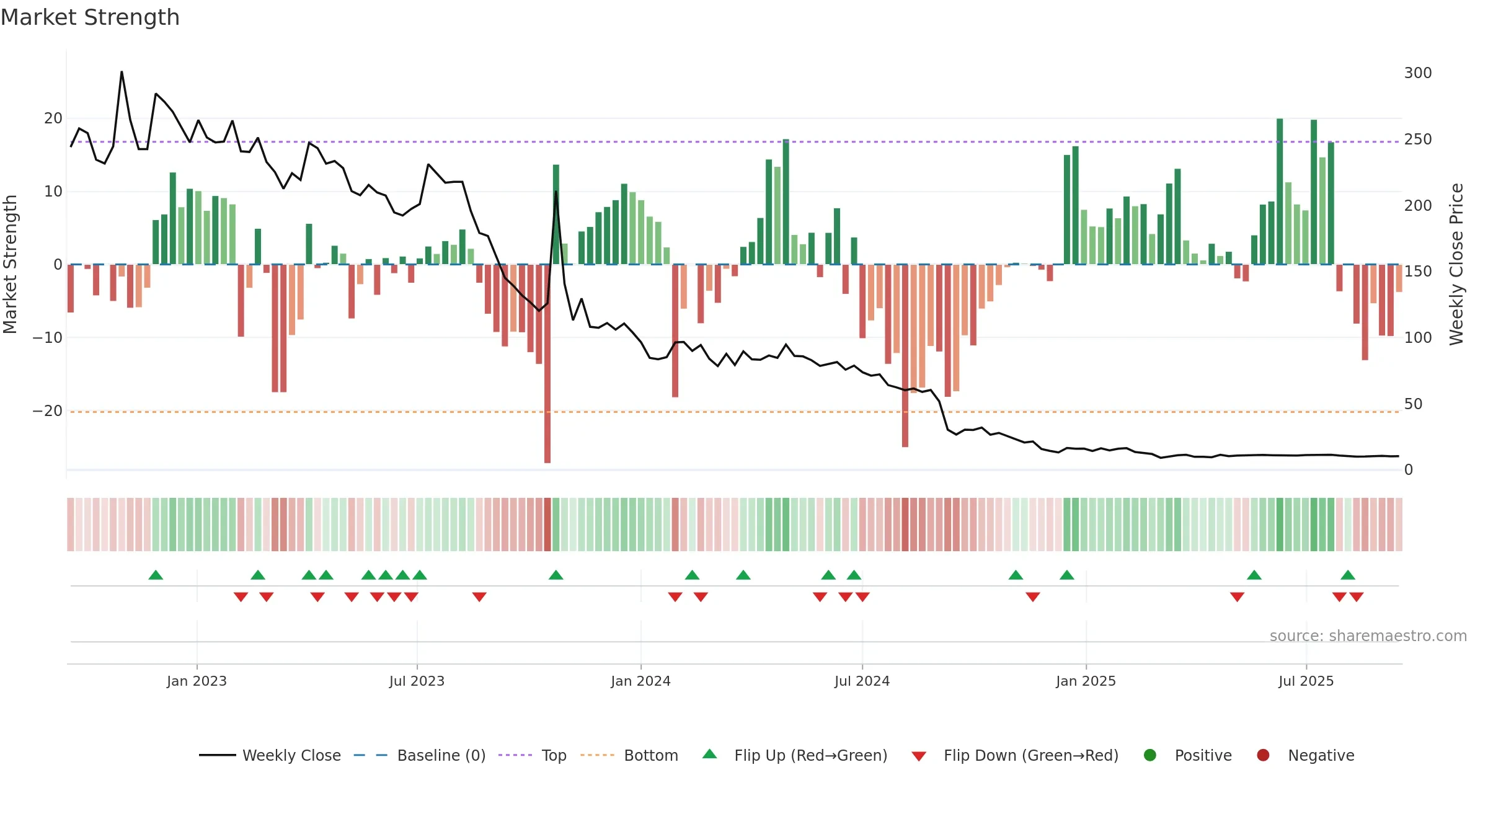Screen dimensions: 1488x837
Task: Click the deepest red bar below −20 in late 2023
Action: (x=547, y=364)
